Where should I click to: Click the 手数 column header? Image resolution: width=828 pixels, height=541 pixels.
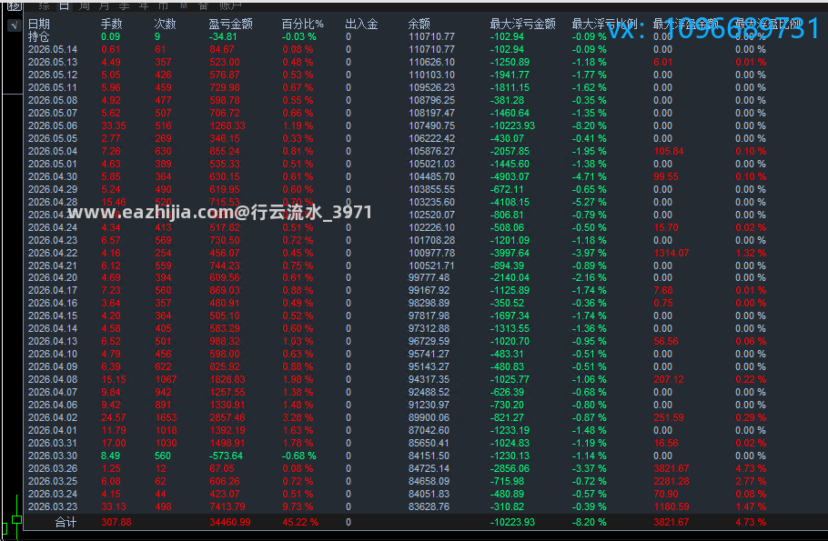(111, 24)
